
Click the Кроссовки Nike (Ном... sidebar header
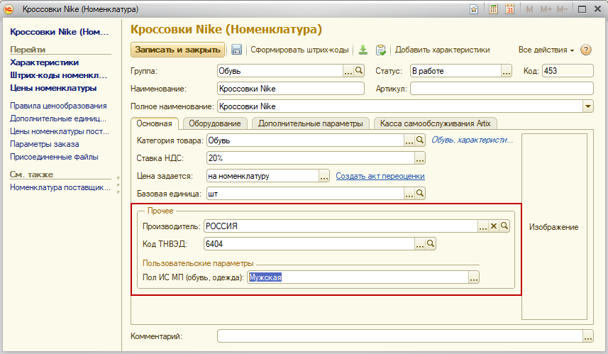coord(60,32)
